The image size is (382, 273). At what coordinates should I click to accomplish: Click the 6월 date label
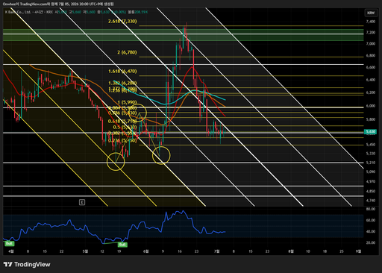click(x=145, y=251)
